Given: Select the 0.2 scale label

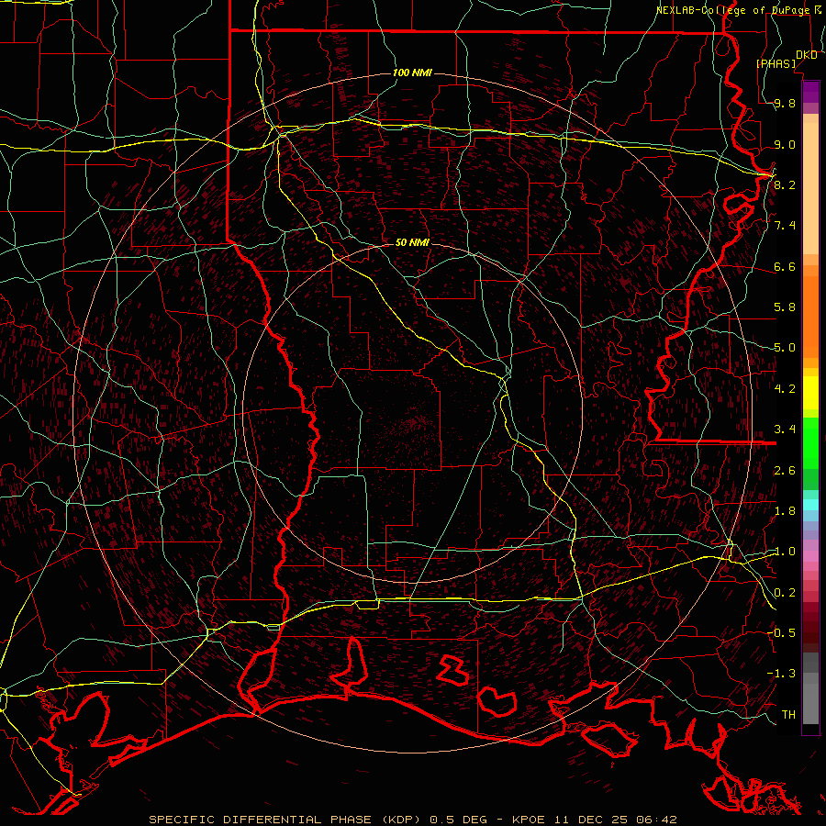Looking at the screenshot, I should pyautogui.click(x=785, y=593).
